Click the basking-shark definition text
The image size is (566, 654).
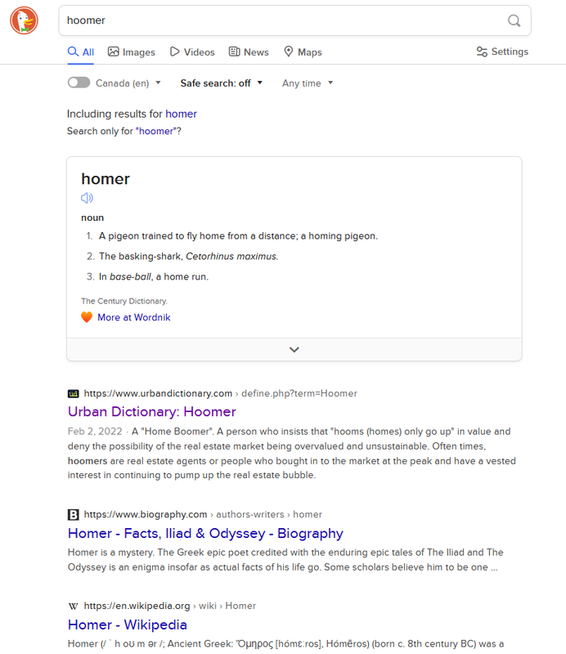pyautogui.click(x=189, y=256)
